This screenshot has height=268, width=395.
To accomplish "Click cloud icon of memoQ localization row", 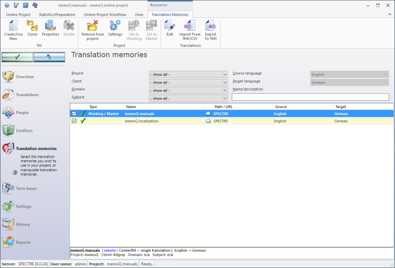I will tap(208, 121).
